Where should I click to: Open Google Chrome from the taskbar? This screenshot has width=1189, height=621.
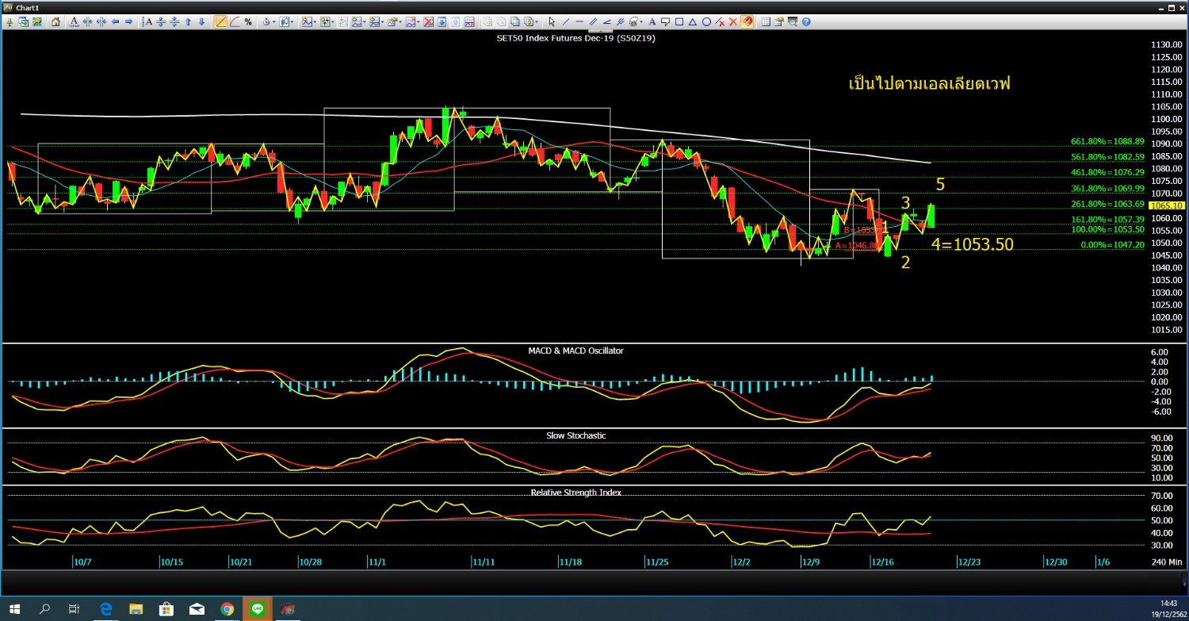[227, 608]
